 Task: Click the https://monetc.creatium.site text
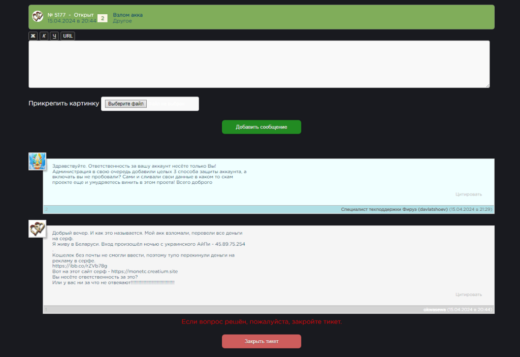point(144,271)
